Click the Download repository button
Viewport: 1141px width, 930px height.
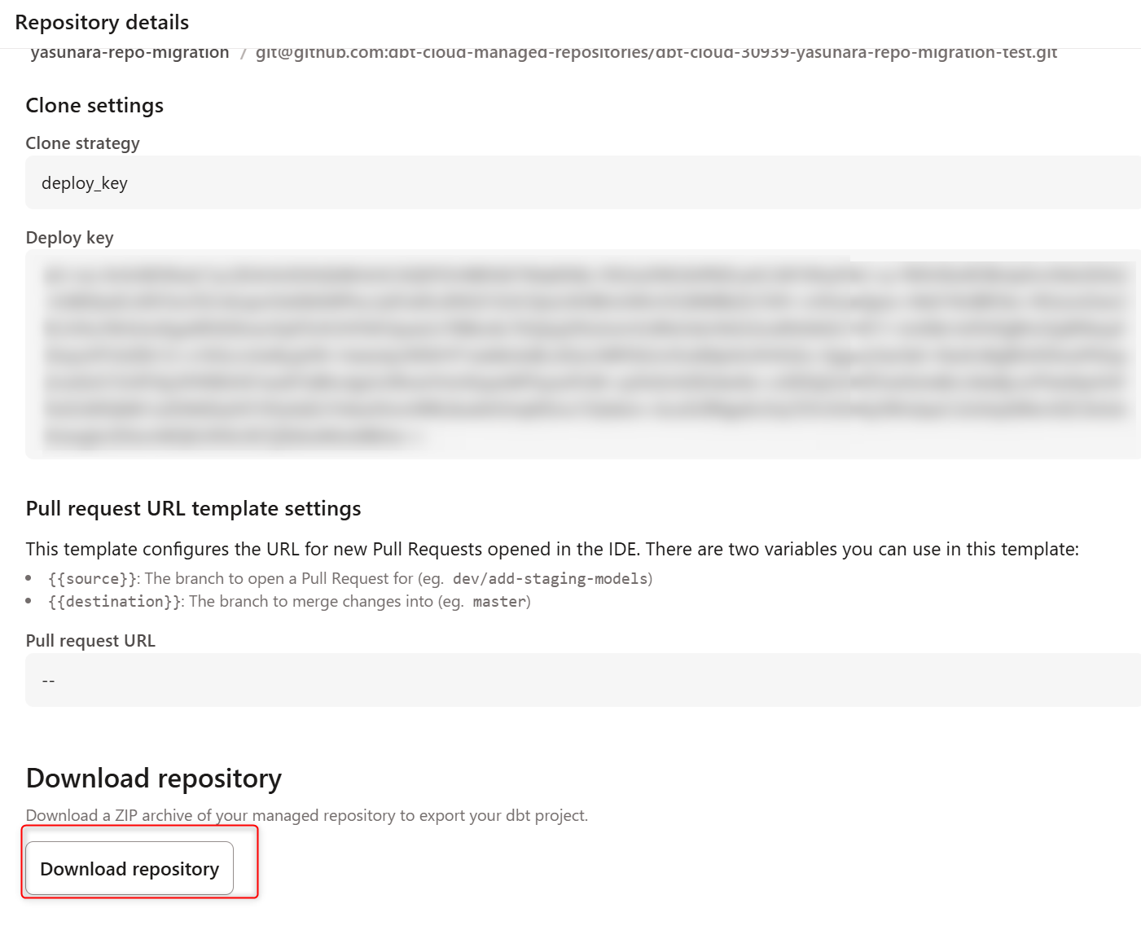coord(129,868)
